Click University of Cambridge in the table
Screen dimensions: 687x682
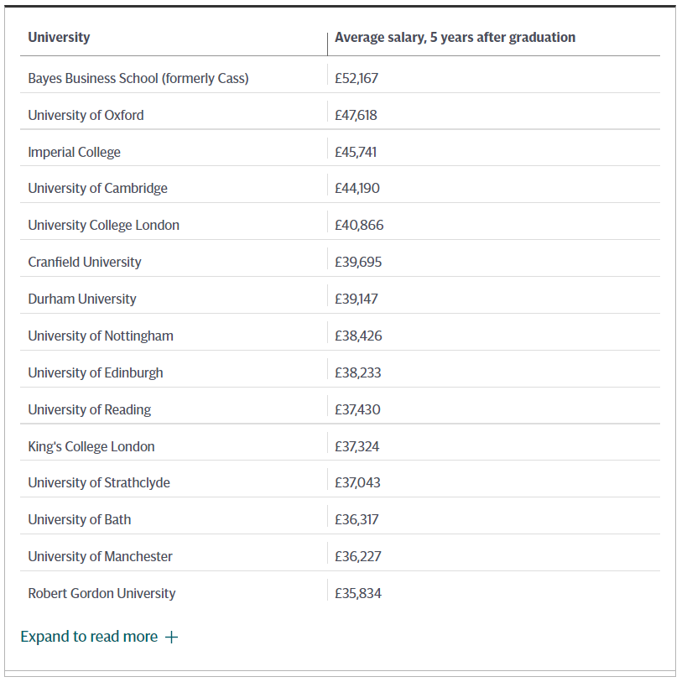point(97,188)
